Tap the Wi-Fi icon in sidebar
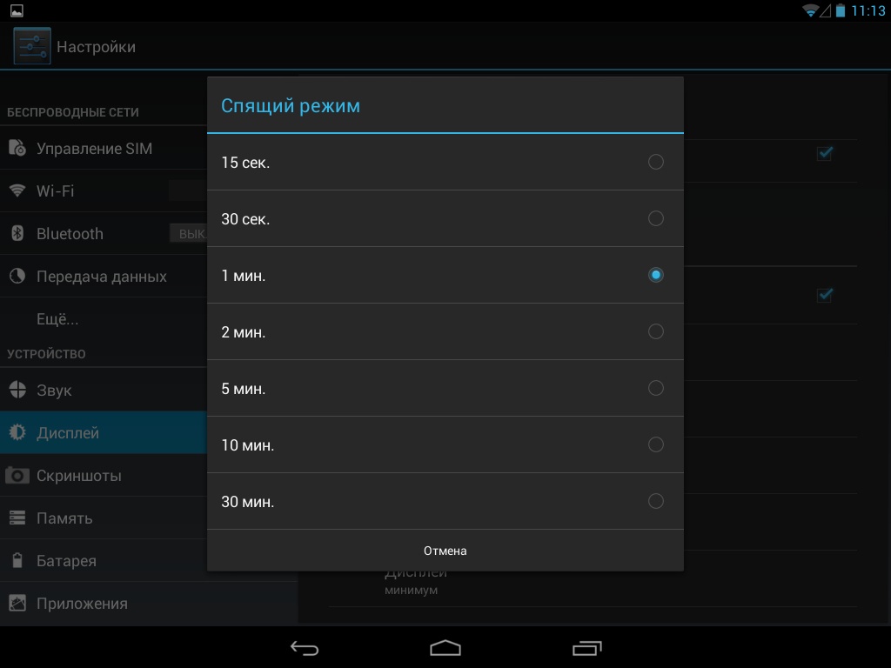891x668 pixels. [x=17, y=190]
